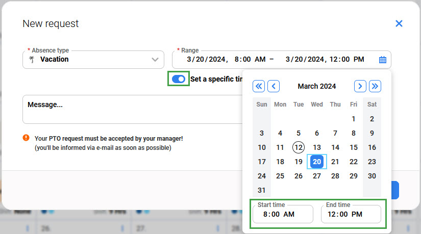Go to previous year with double-left arrow
Screen dimensions: 421x234
pyautogui.click(x=259, y=86)
